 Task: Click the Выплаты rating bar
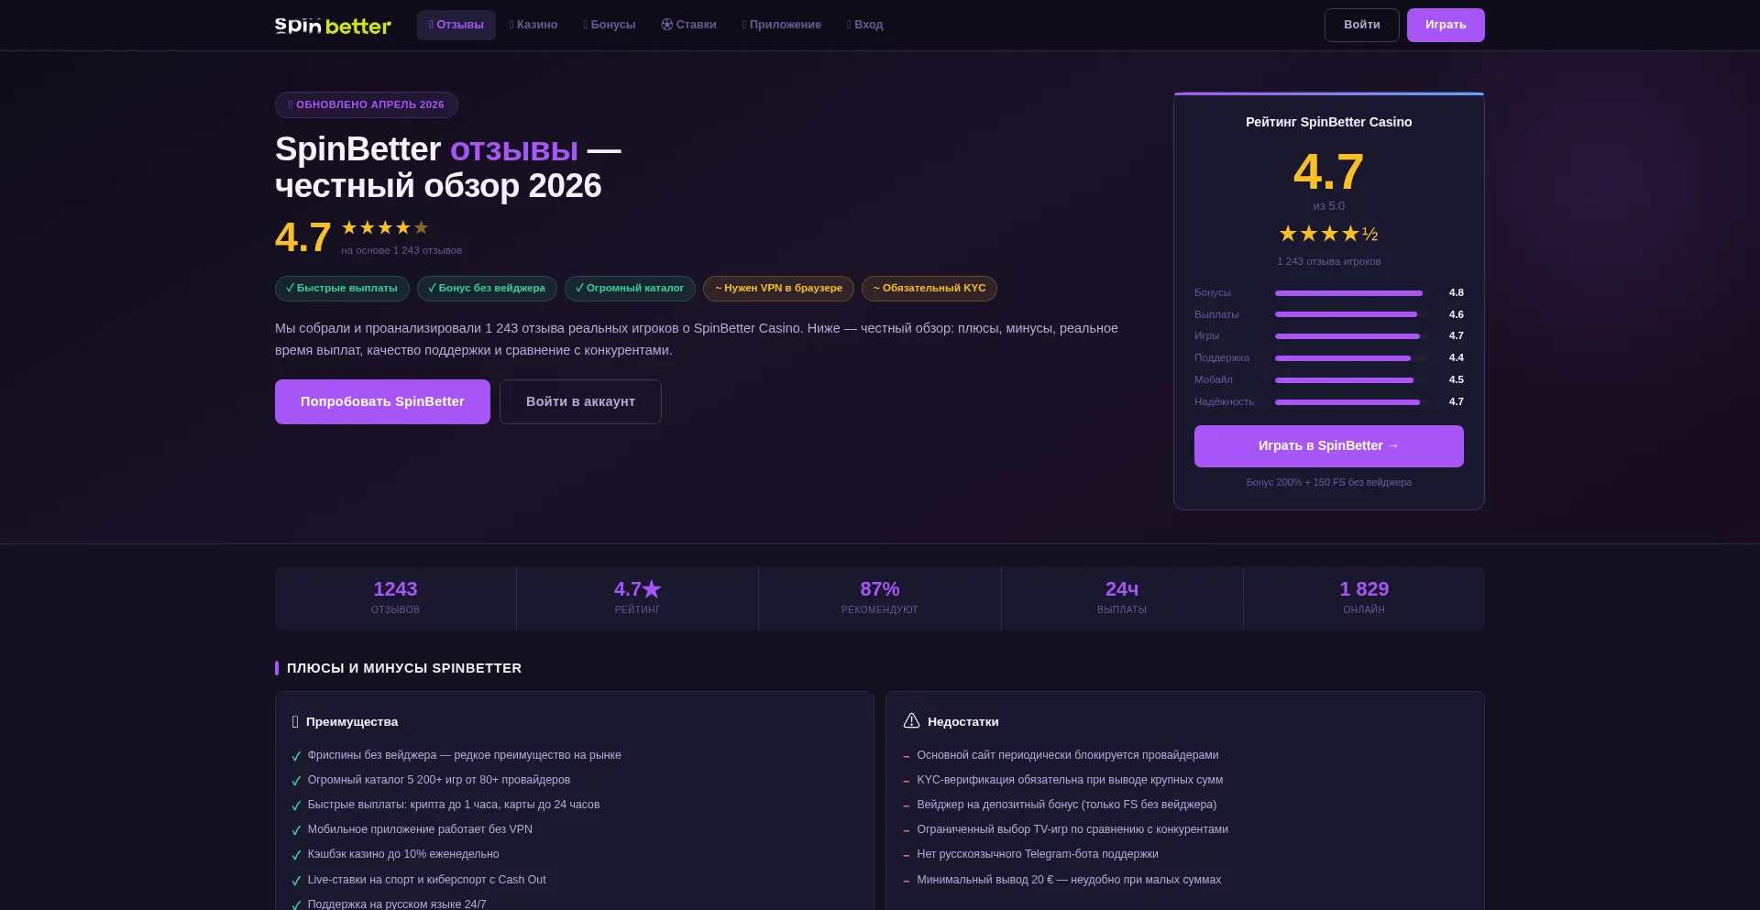(1351, 314)
